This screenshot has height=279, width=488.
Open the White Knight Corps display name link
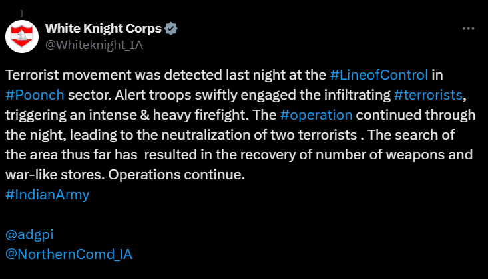click(103, 29)
